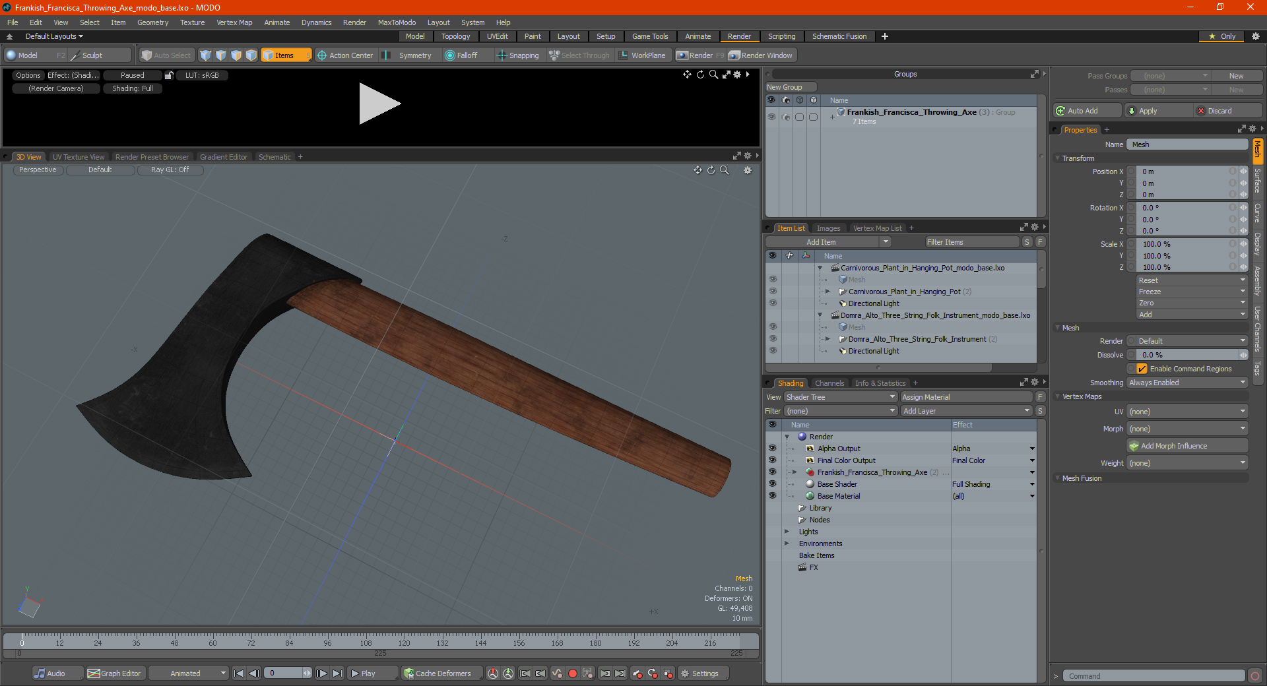Click the Assign Material button
Screen dimensions: 1267x686
(967, 397)
